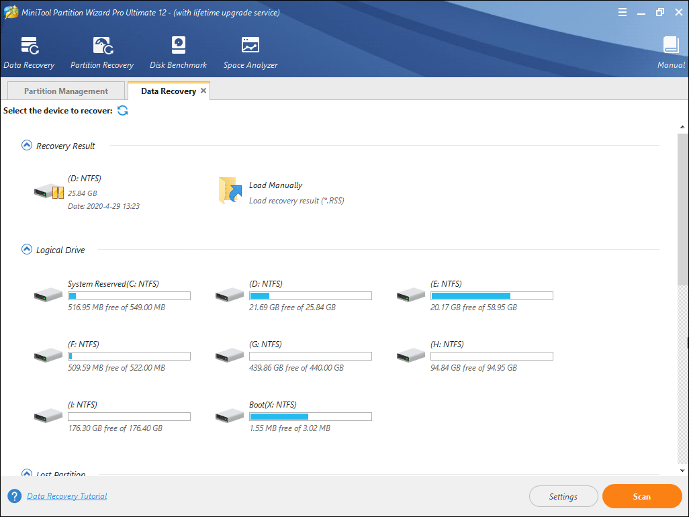The image size is (689, 517).
Task: Switch to the Partition Management tab
Action: tap(66, 91)
